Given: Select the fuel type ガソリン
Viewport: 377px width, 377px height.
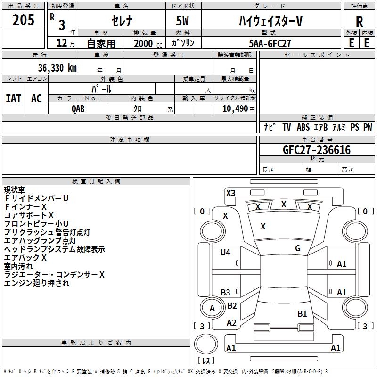Looking at the screenshot, I should point(183,43).
